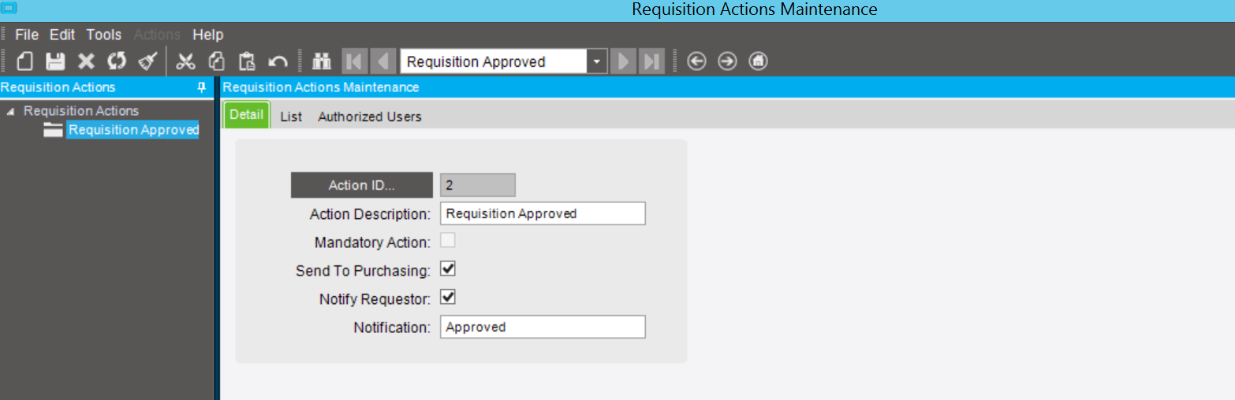The height and width of the screenshot is (400, 1235).
Task: Switch to the Detail tab
Action: [246, 115]
